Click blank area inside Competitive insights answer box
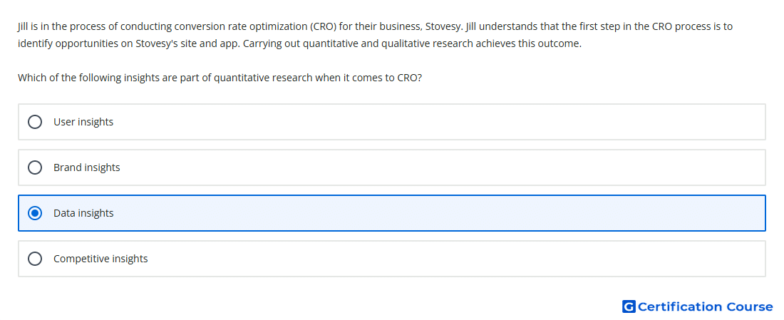784x320 pixels. [x=440, y=259]
